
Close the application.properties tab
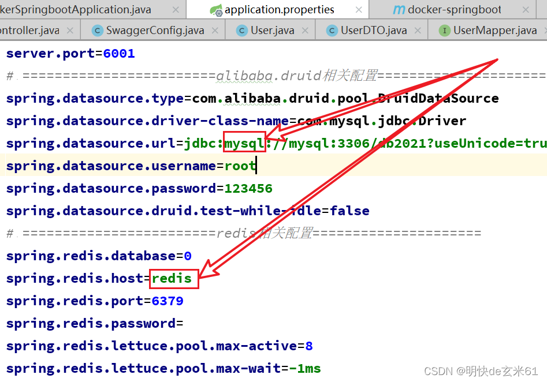pos(359,10)
